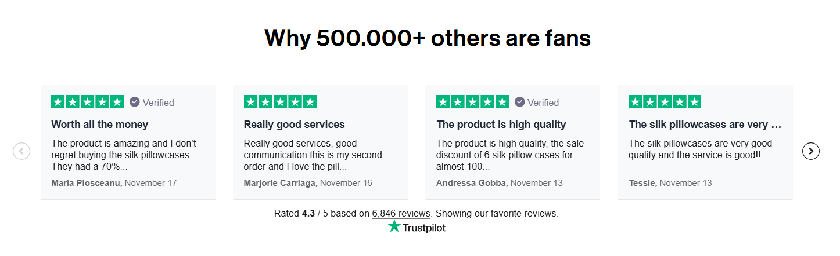The height and width of the screenshot is (256, 840).
Task: Click Verified badge on Maria's review
Action: pyautogui.click(x=152, y=103)
